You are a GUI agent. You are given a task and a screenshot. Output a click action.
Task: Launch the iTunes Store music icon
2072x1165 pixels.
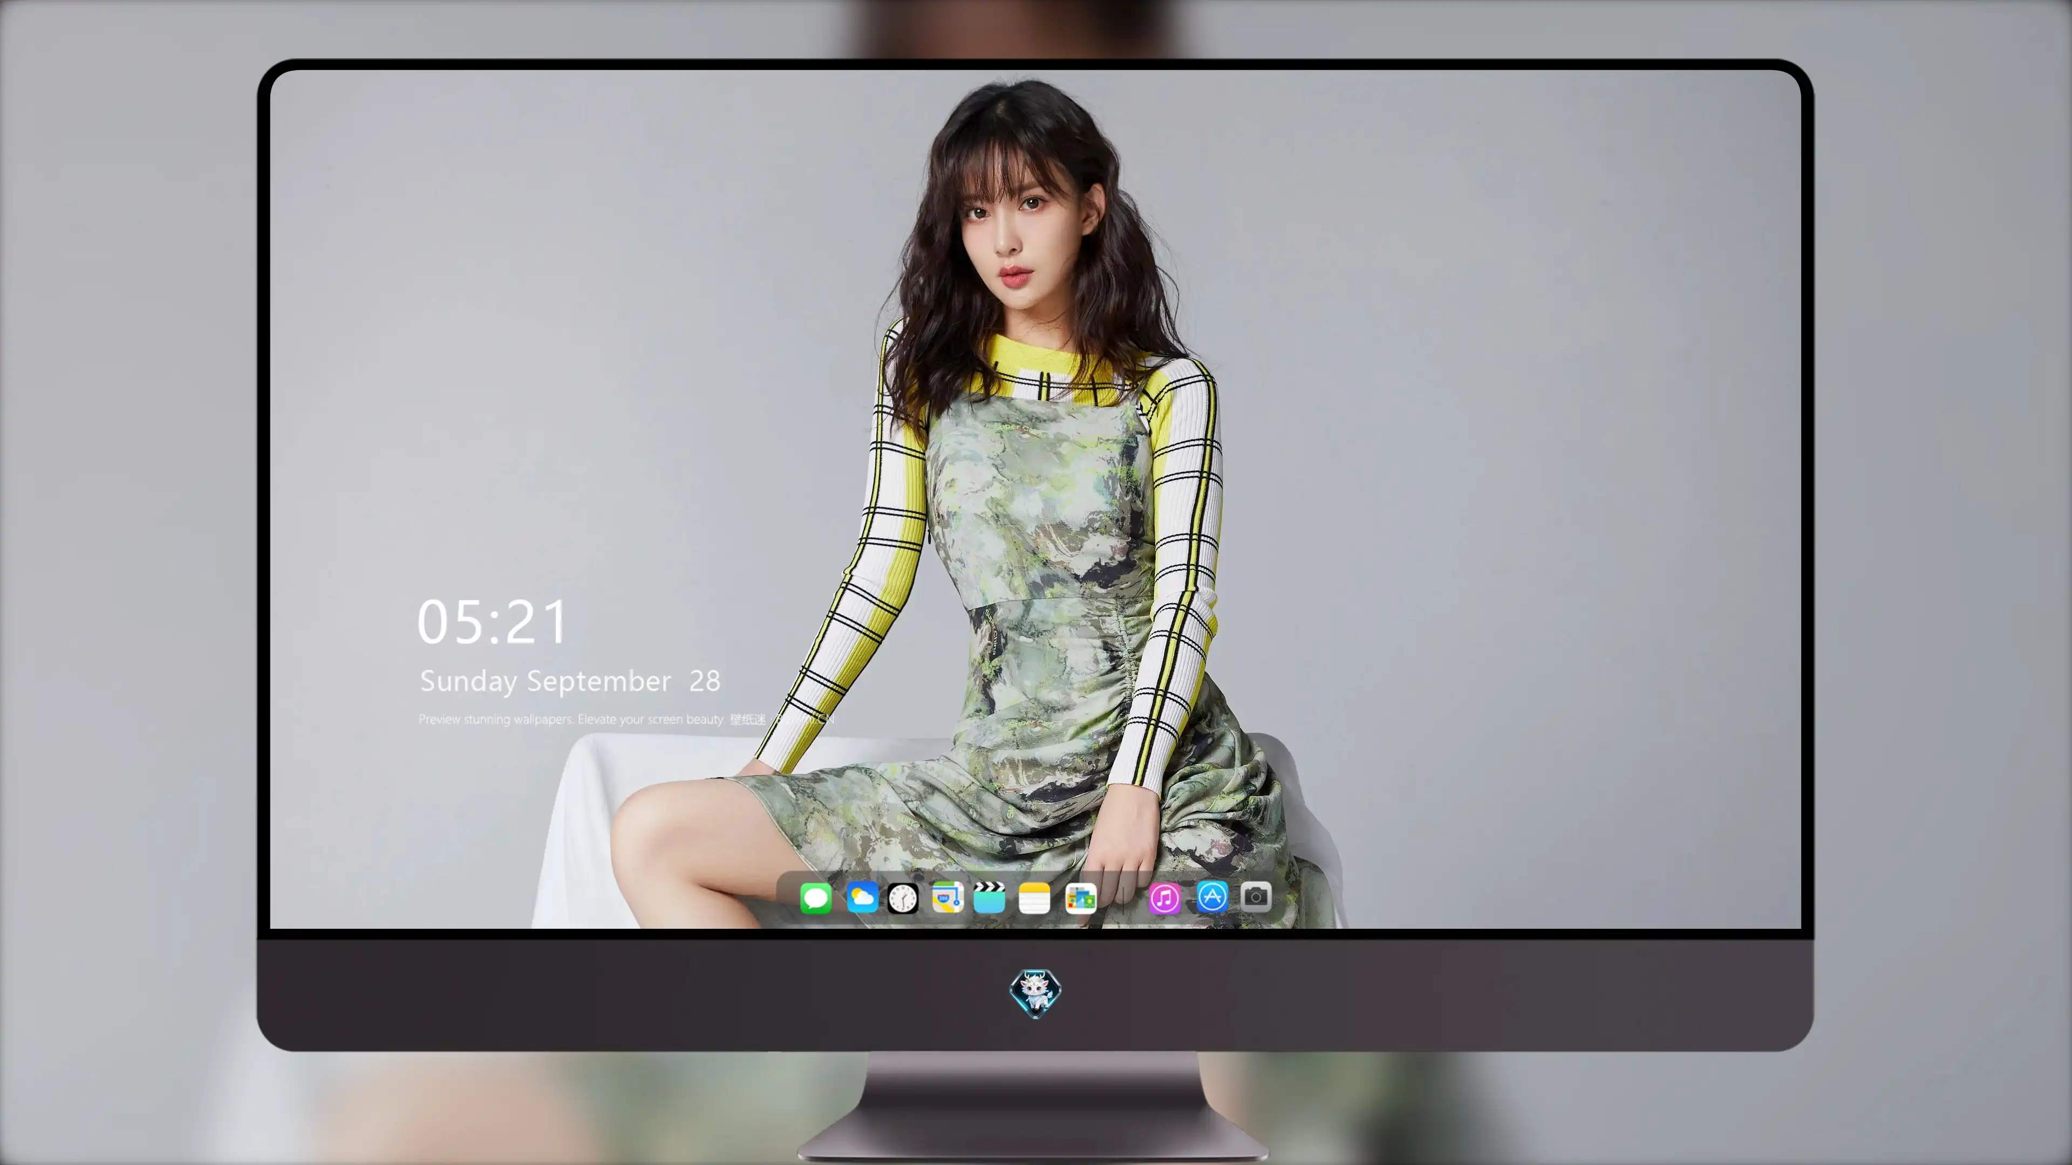coord(1164,897)
